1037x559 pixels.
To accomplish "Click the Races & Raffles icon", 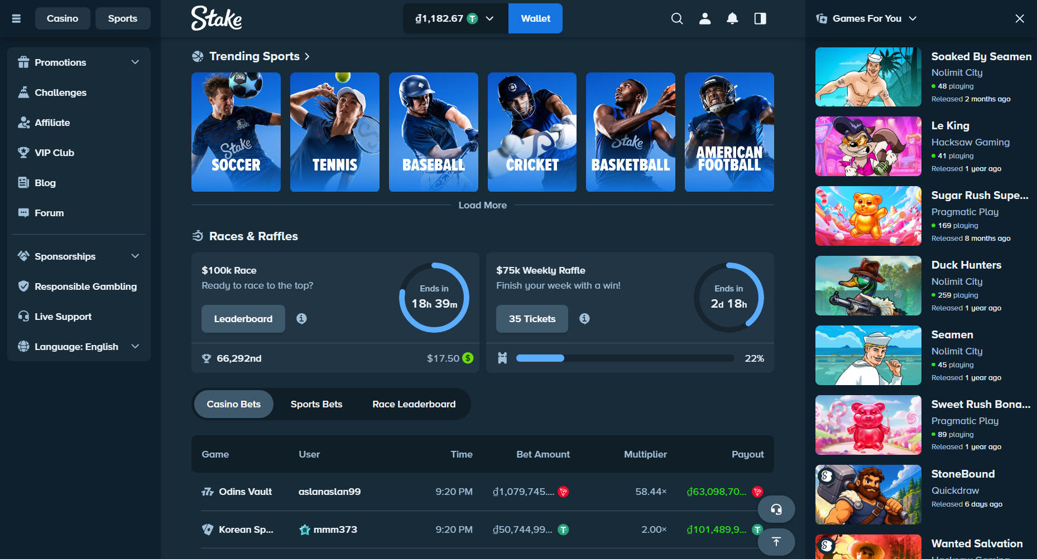I will pos(198,236).
